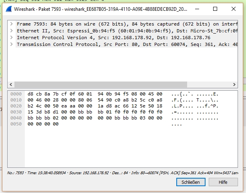The height and width of the screenshot is (193, 246).
Task: Maximize the packet dialog window
Action: pyautogui.click(x=215, y=9)
